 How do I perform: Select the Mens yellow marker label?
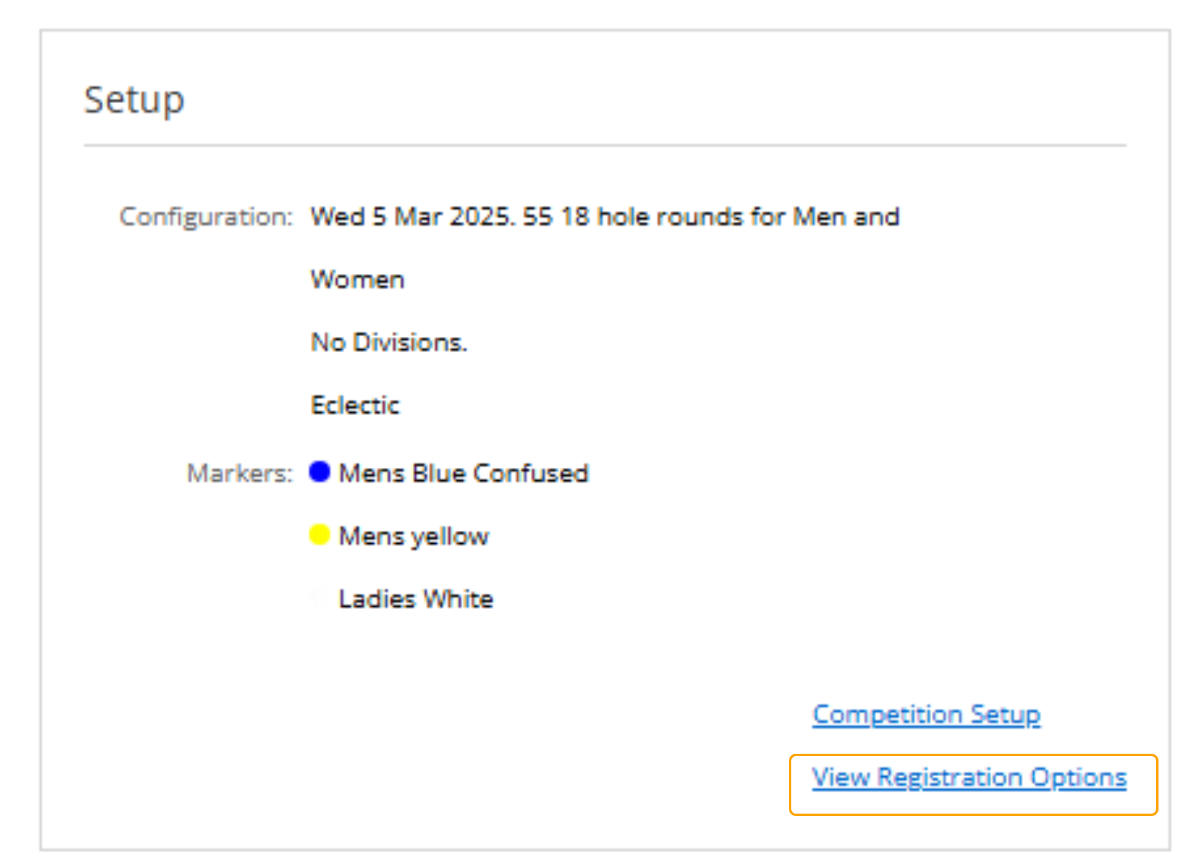(413, 536)
